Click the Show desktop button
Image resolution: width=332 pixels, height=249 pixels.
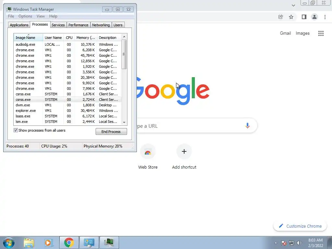329,243
